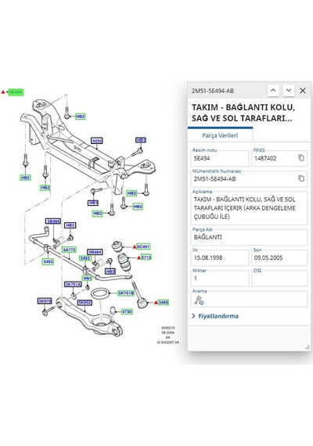Select the HN1 nut callout

(87, 279)
